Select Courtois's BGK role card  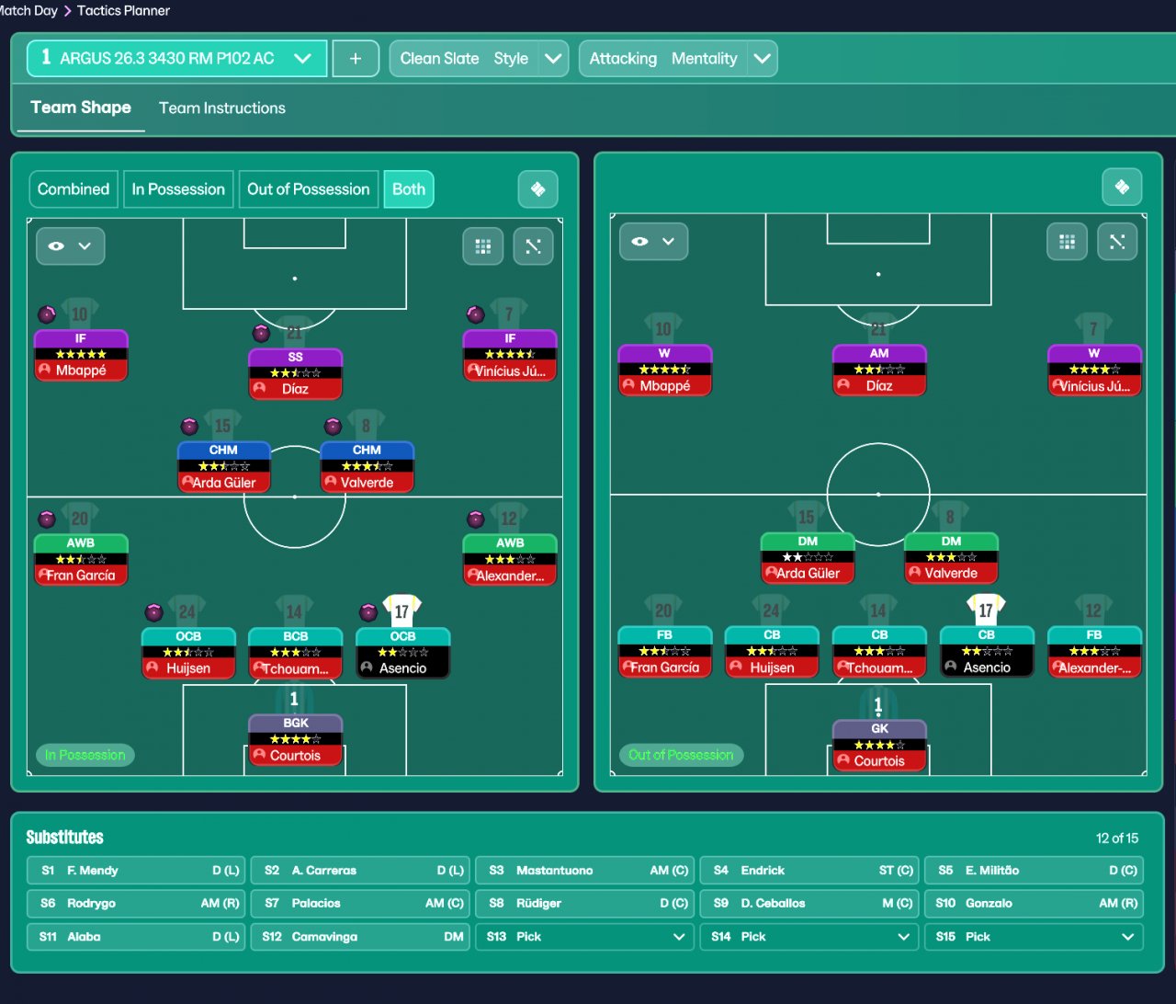coord(295,740)
